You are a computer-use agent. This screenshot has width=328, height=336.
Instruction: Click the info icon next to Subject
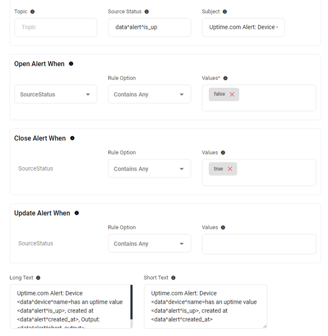coord(225,12)
